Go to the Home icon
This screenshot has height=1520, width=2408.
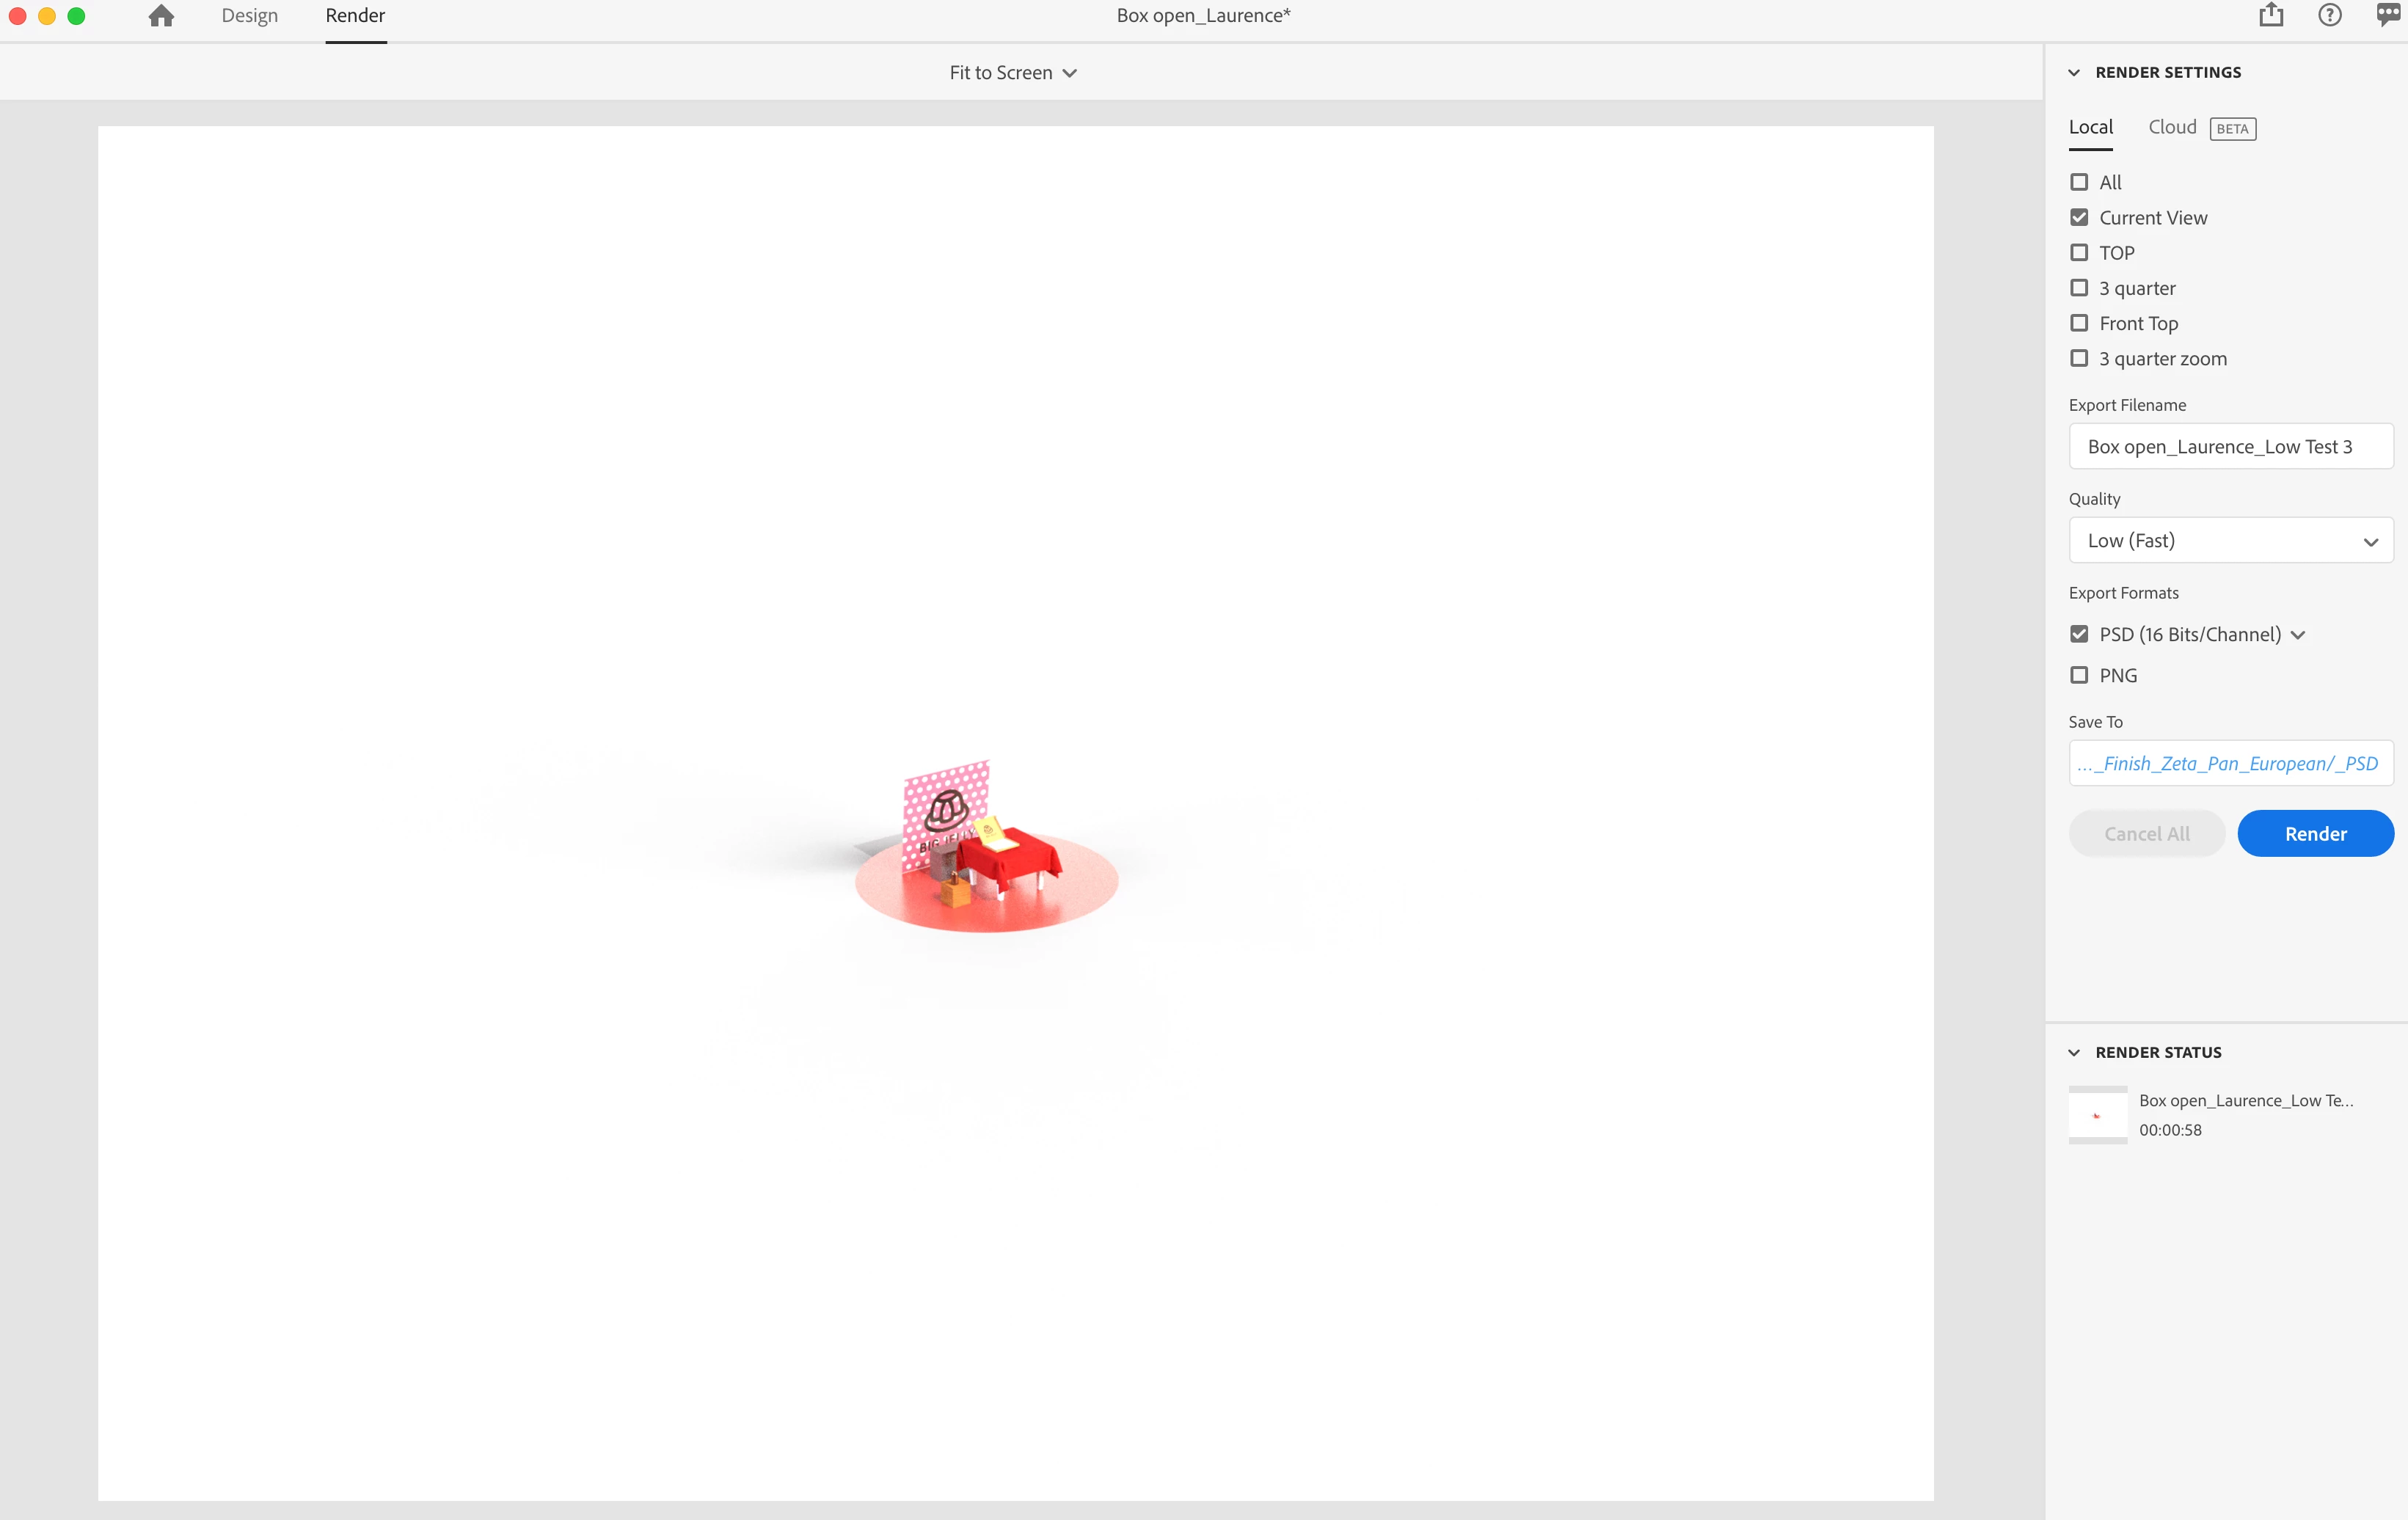[x=161, y=16]
